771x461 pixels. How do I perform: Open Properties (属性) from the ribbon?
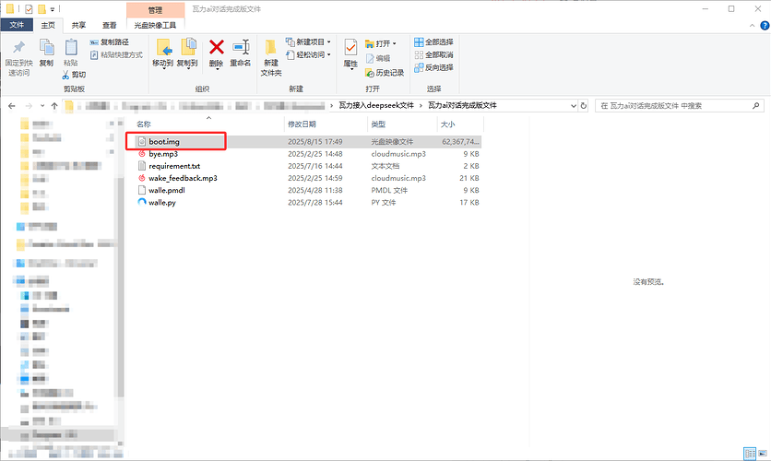[350, 52]
